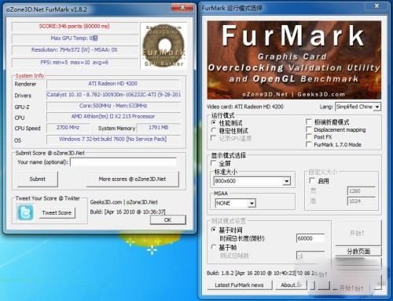This screenshot has height=301, width=393.
Task: Close the FurMark 运行模式选择 window
Action: pos(376,5)
